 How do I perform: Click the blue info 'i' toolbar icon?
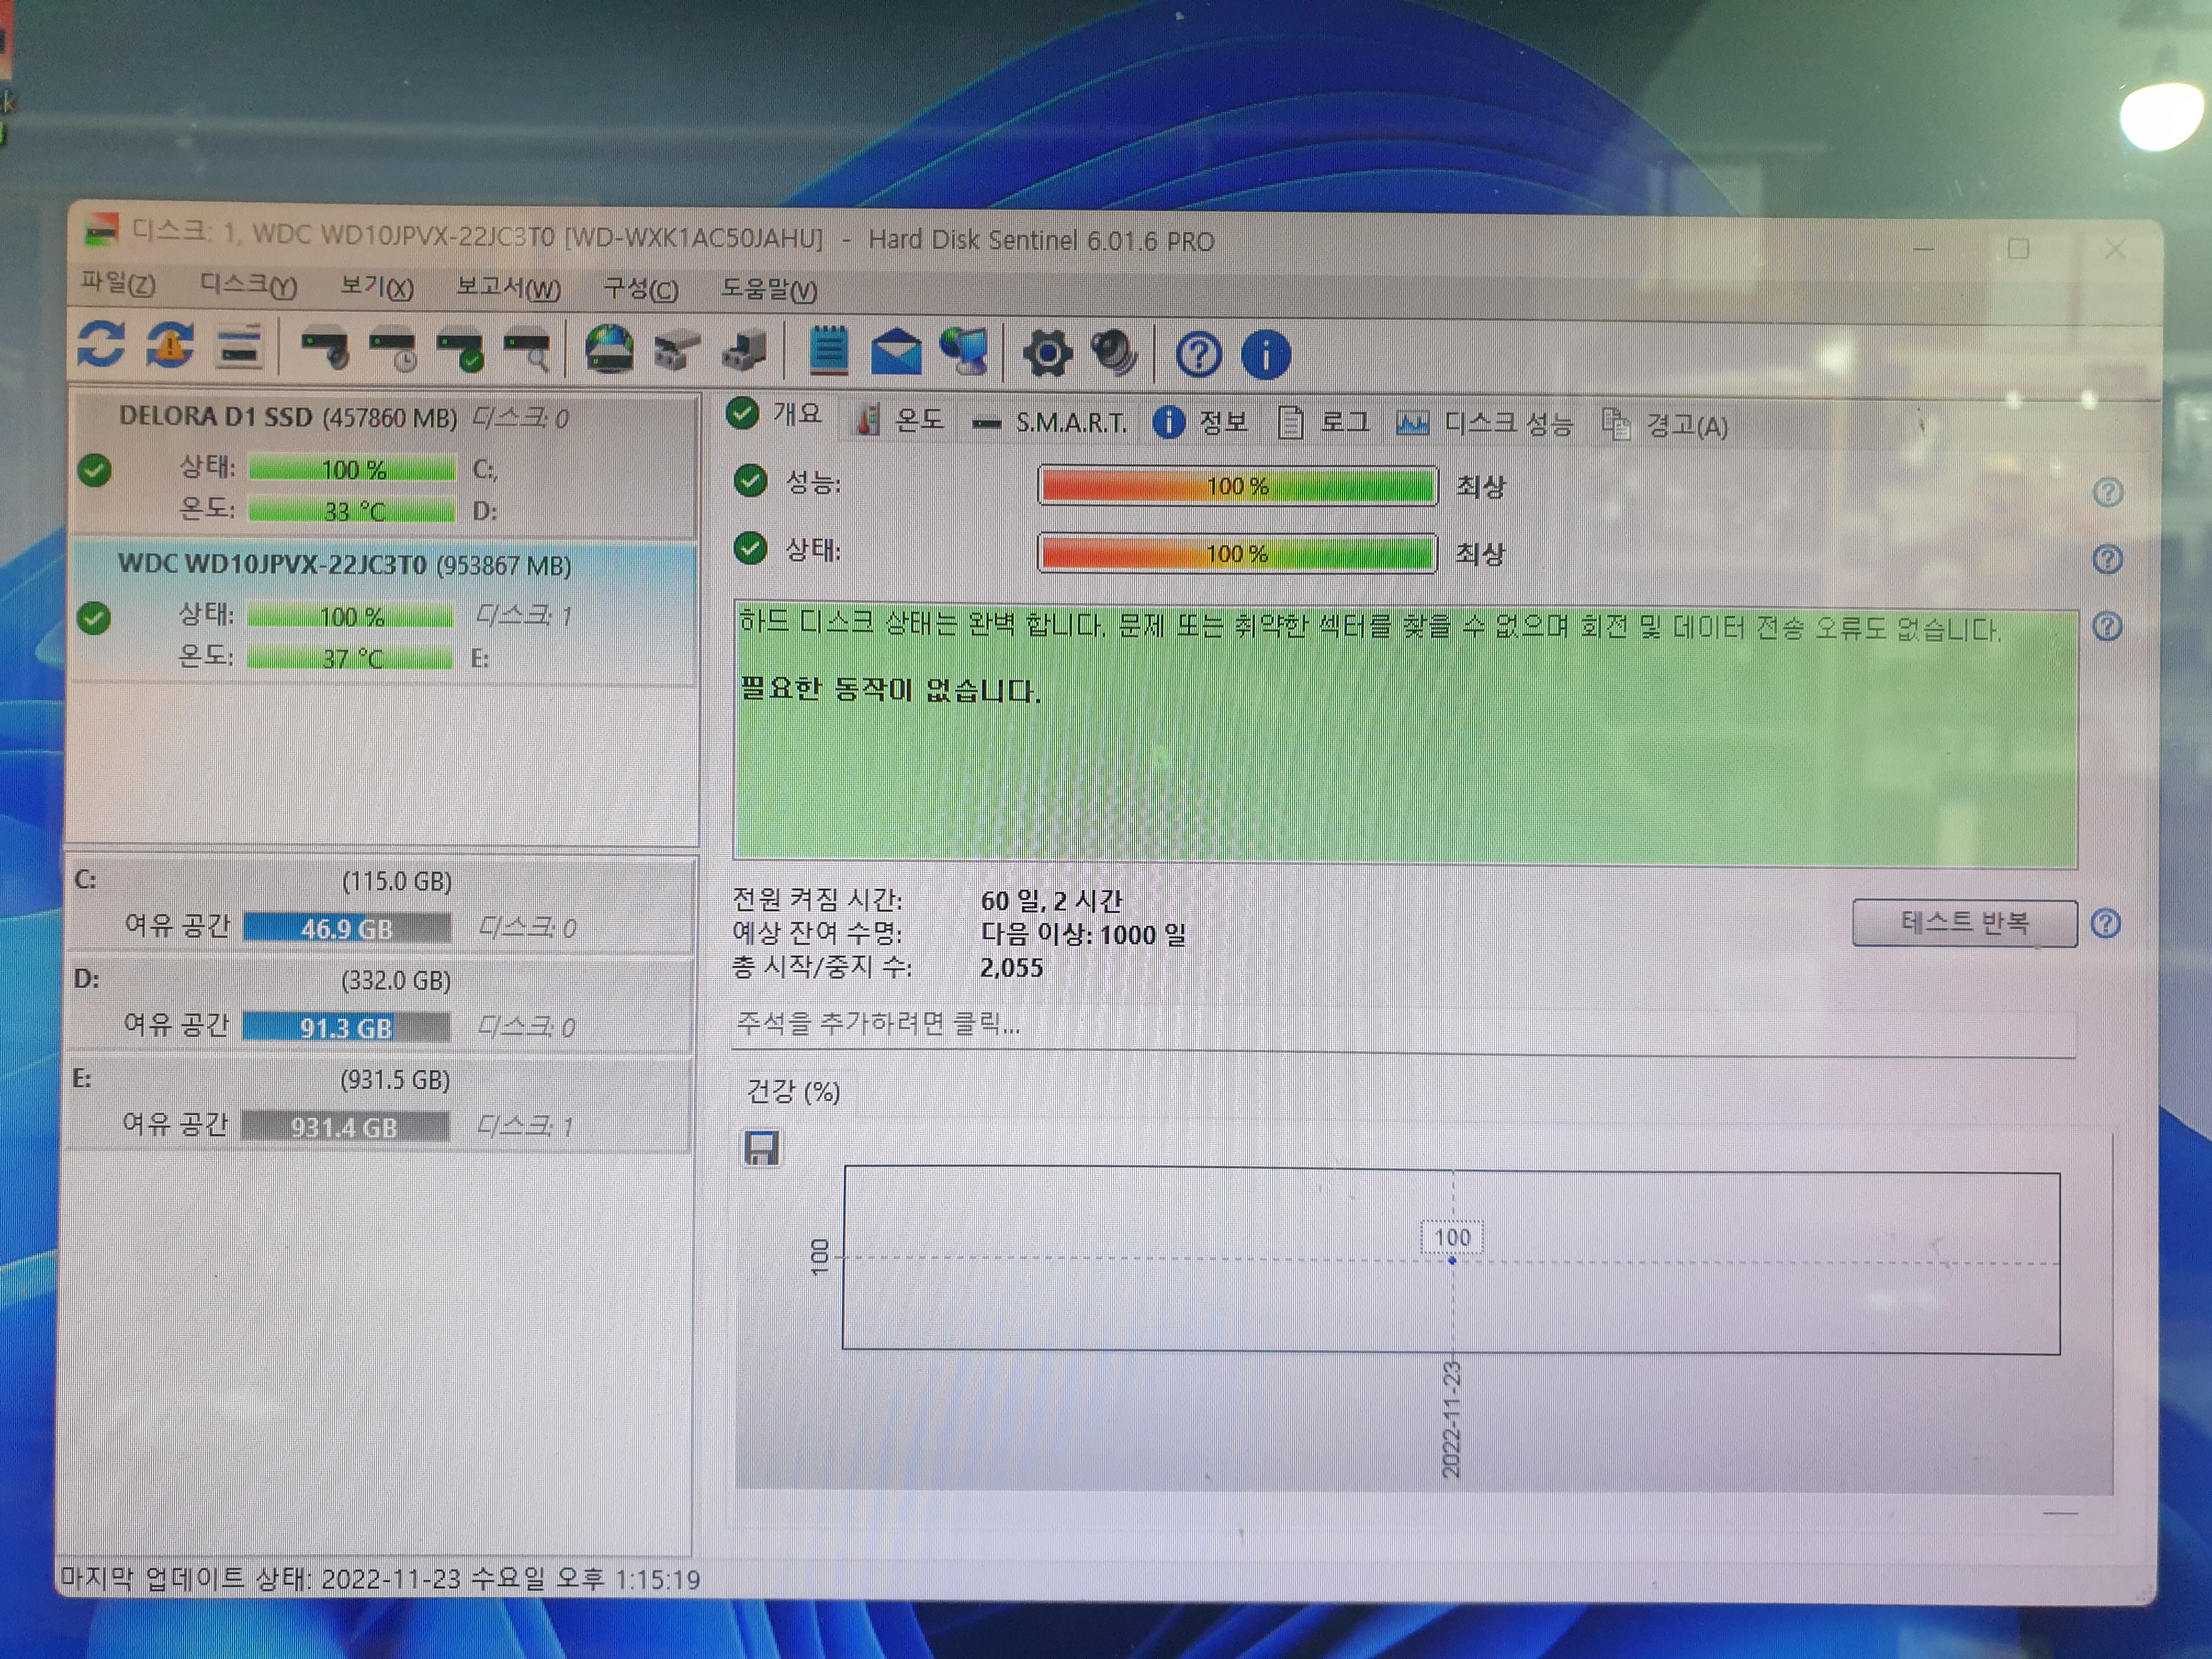click(x=1266, y=355)
